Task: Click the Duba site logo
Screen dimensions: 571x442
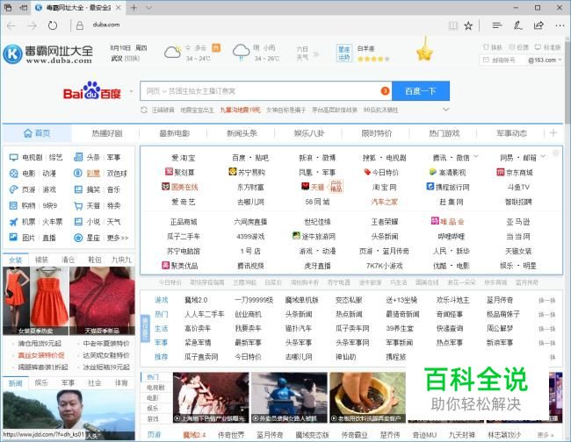Action: 48,54
